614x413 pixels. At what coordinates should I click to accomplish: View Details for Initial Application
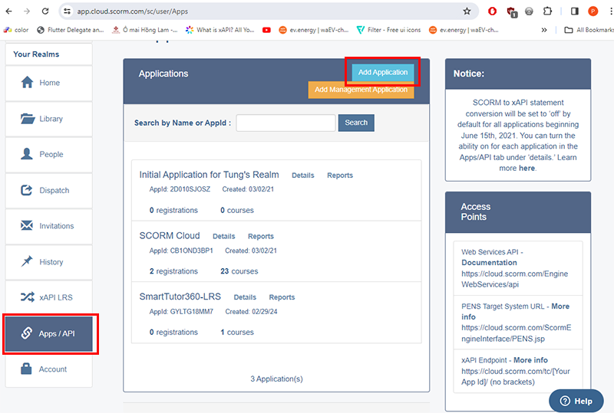coord(303,175)
